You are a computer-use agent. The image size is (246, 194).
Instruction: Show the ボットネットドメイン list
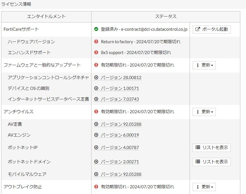click(212, 162)
